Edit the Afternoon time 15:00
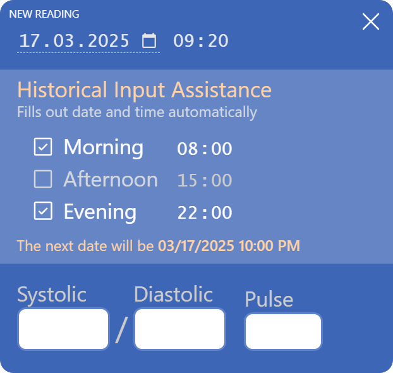The image size is (393, 373). click(x=205, y=181)
